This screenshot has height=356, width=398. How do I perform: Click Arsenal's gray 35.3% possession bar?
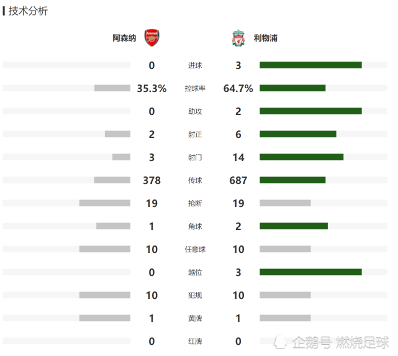(x=112, y=88)
